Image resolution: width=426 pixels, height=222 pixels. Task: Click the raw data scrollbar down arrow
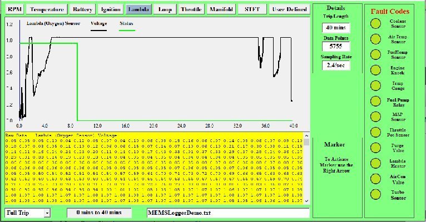[307, 201]
